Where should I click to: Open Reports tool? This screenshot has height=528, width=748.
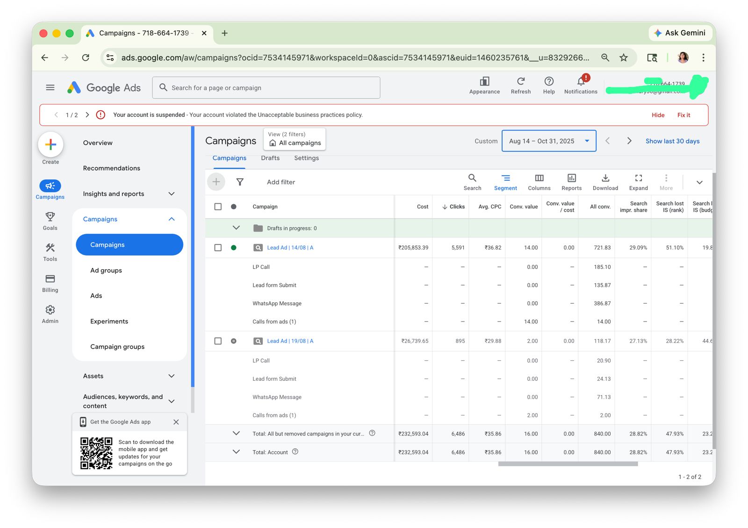pos(571,182)
